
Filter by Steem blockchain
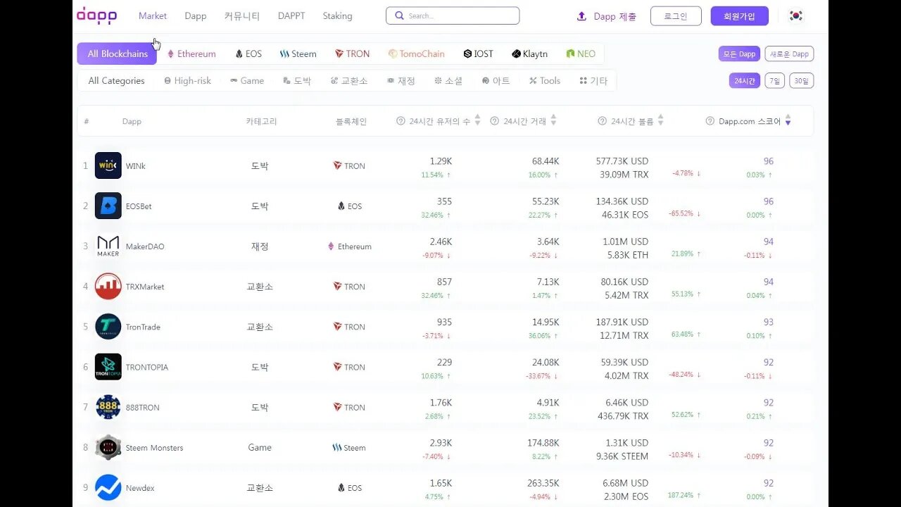click(x=298, y=54)
